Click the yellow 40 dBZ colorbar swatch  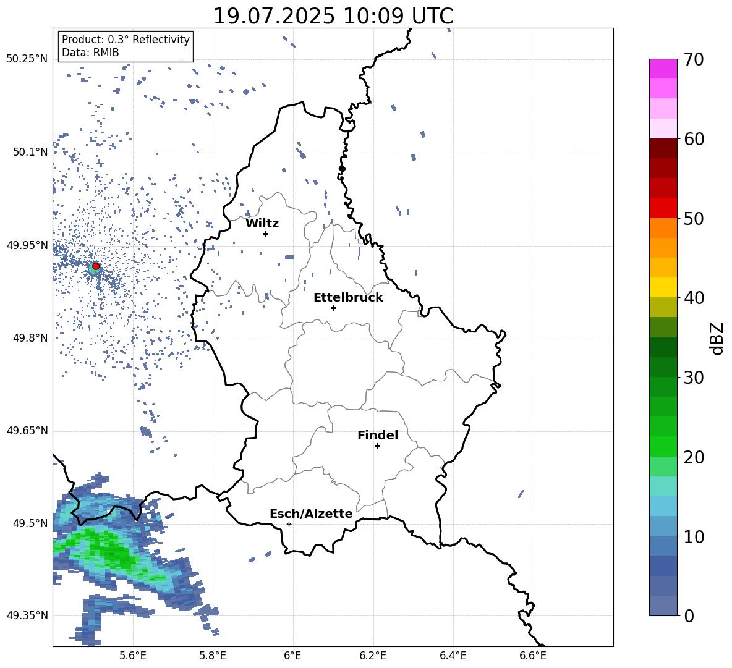pos(663,287)
